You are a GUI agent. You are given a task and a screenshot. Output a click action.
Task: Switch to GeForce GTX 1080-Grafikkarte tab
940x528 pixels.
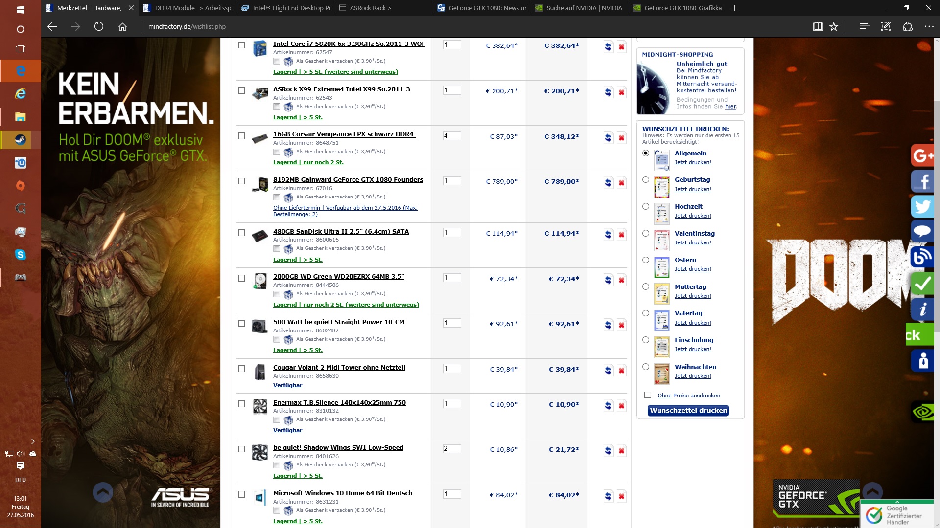(x=682, y=8)
